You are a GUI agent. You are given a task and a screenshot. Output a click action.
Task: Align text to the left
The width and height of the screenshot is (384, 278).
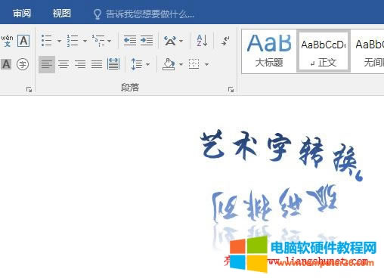point(47,64)
